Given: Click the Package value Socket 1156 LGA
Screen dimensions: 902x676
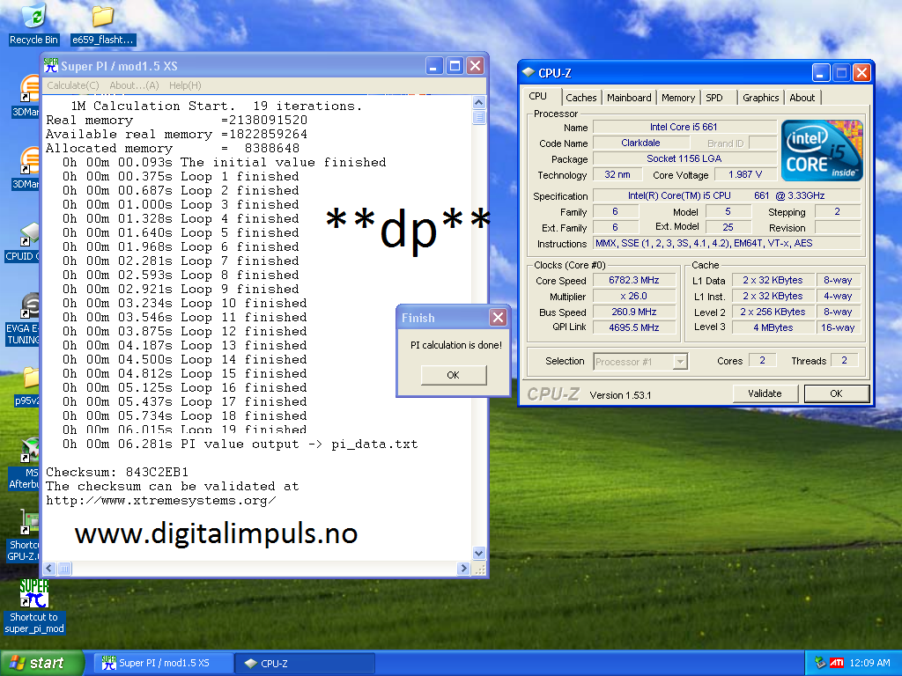Looking at the screenshot, I should pyautogui.click(x=684, y=158).
